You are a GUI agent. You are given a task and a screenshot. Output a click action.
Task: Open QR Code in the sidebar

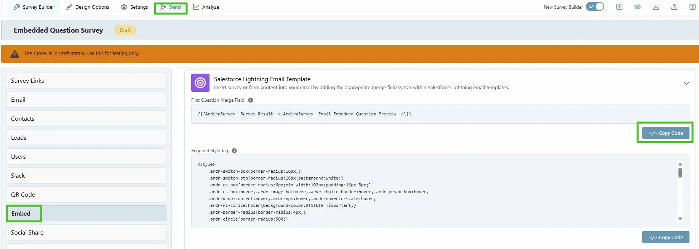86,195
